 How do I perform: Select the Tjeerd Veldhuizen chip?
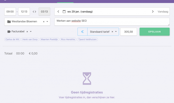(87, 39)
